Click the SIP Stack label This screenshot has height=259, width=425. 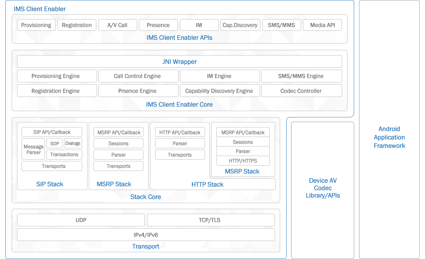click(50, 184)
